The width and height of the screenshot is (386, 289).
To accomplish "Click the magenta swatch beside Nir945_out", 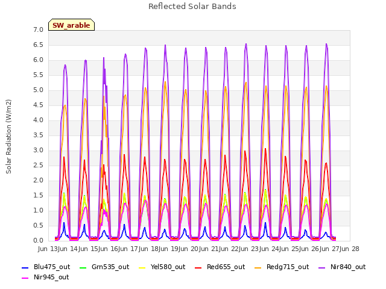I will tap(25, 278).
